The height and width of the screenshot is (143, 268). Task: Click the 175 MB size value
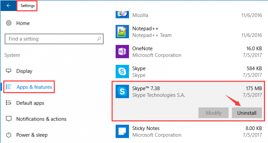(x=254, y=88)
